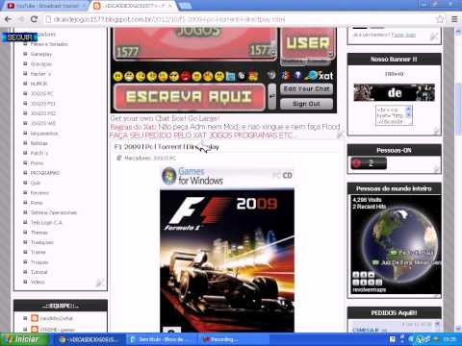Click the SEGUIR follow button

point(20,37)
